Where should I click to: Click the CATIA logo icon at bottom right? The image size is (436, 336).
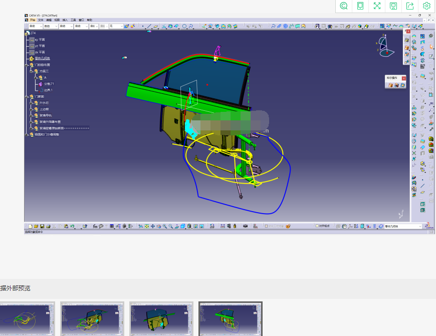[429, 226]
